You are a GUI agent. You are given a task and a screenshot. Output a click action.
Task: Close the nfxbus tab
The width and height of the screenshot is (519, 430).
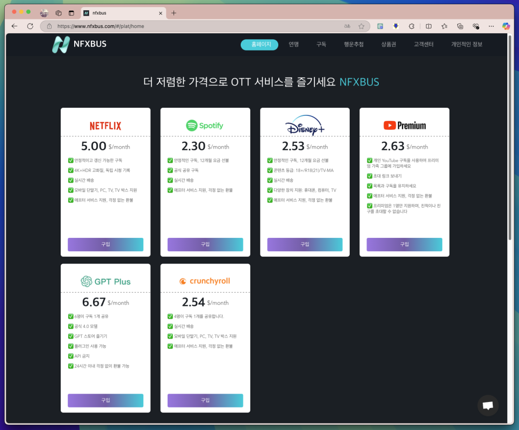coord(161,13)
